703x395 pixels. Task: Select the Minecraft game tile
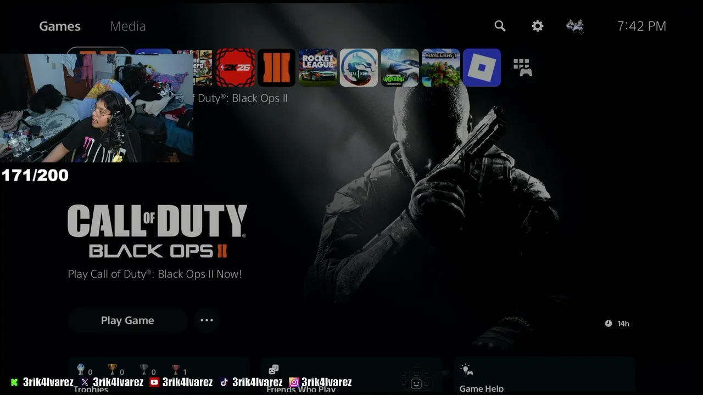tap(441, 67)
